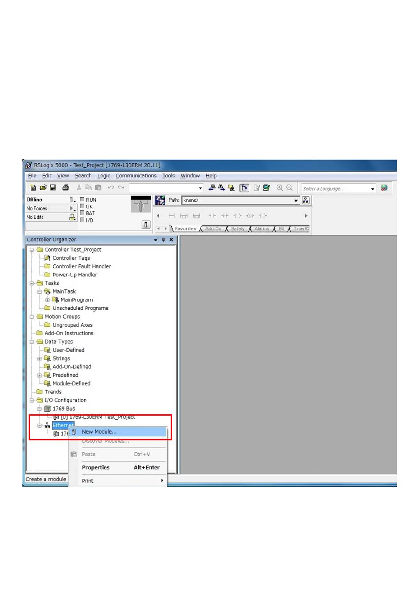Click the Redo arrow icon
Screen dimensions: 419x612
[x=121, y=188]
